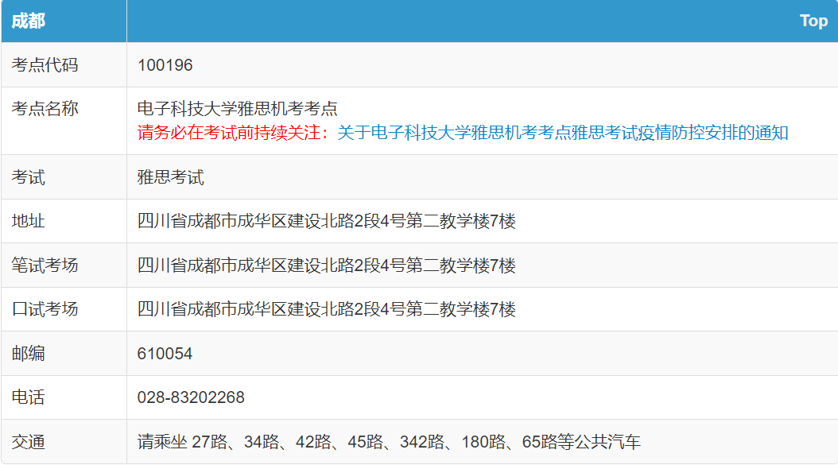Click the Top link in header

[813, 21]
